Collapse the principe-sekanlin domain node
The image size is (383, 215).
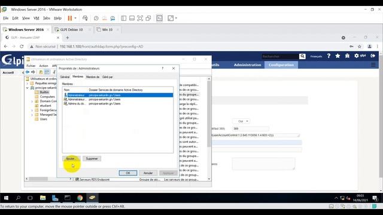(28, 88)
